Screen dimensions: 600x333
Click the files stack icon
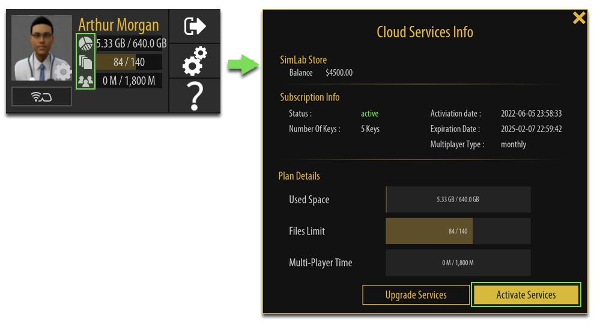click(85, 62)
